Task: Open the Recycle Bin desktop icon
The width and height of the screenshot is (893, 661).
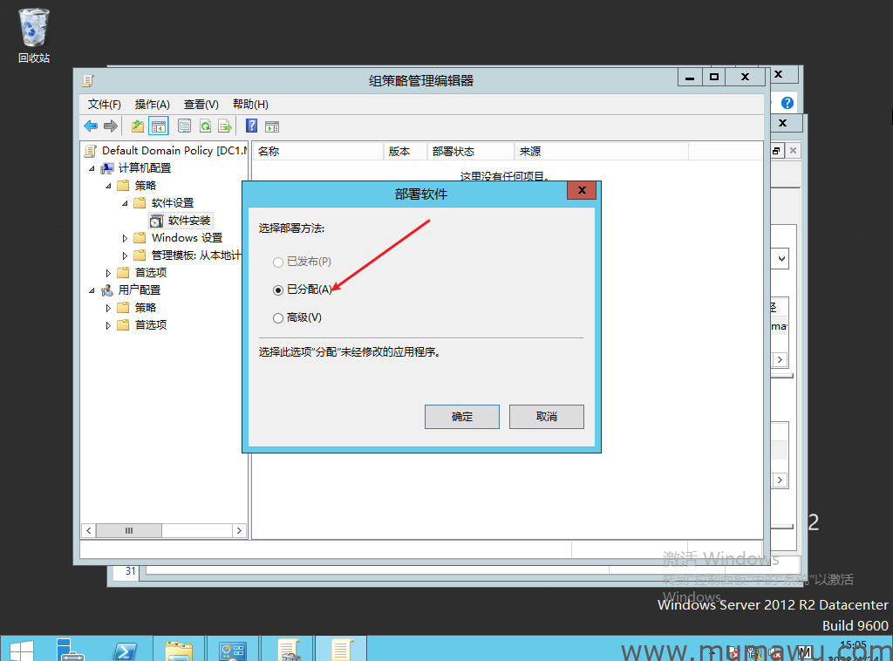Action: (34, 29)
